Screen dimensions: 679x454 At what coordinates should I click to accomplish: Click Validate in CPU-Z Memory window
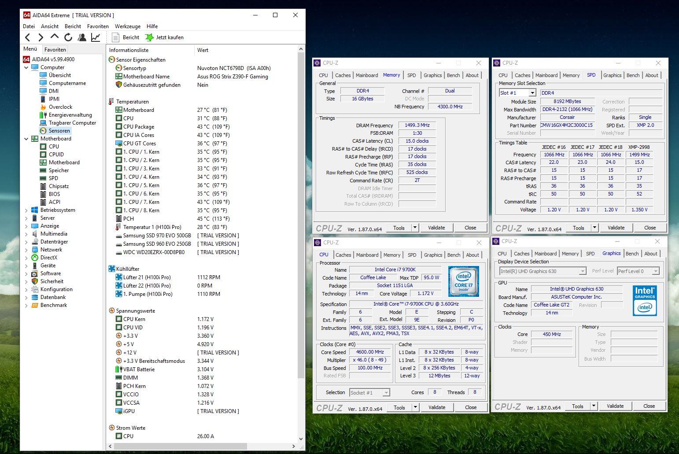pos(436,228)
